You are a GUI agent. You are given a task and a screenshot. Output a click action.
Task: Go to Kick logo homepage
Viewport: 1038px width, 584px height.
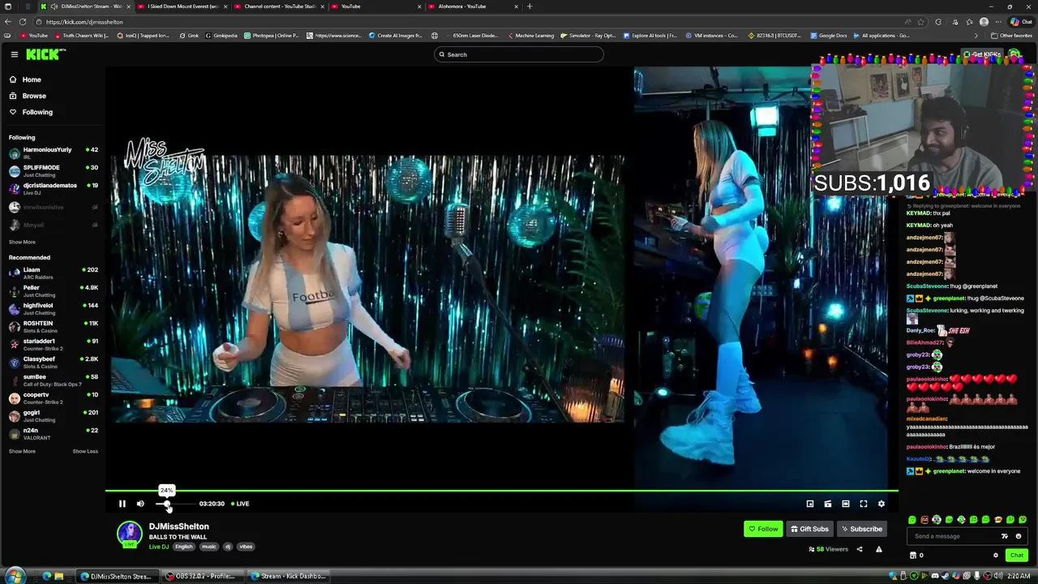tap(46, 54)
